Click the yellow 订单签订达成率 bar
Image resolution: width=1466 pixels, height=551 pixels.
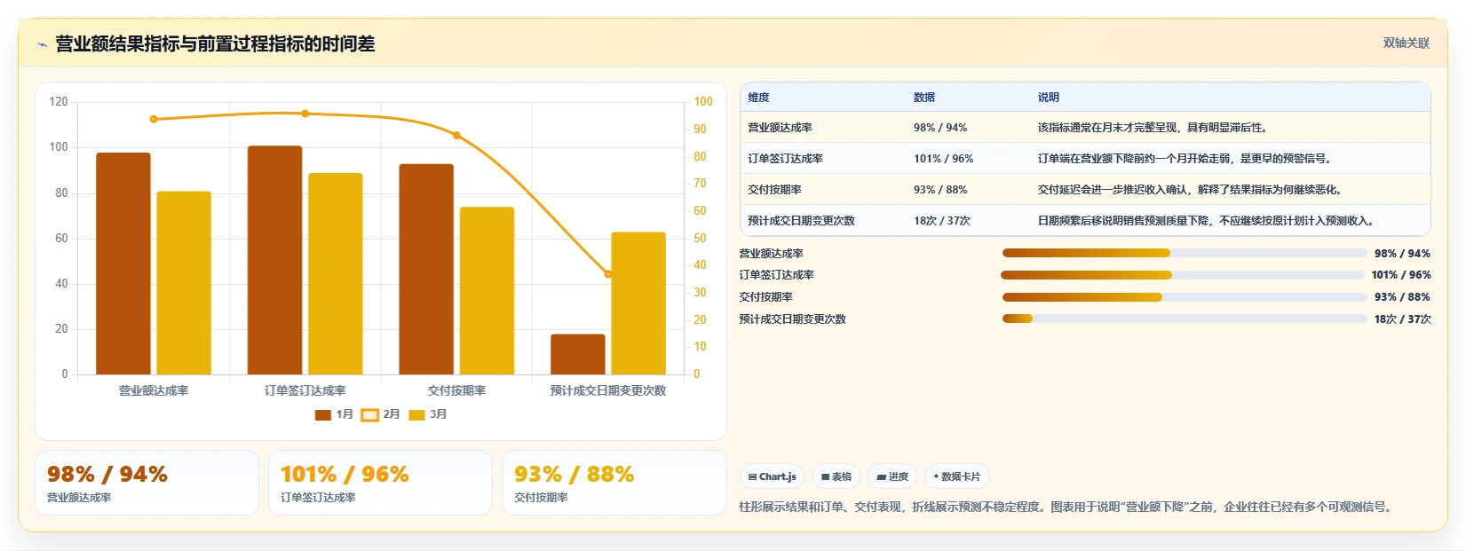click(336, 274)
